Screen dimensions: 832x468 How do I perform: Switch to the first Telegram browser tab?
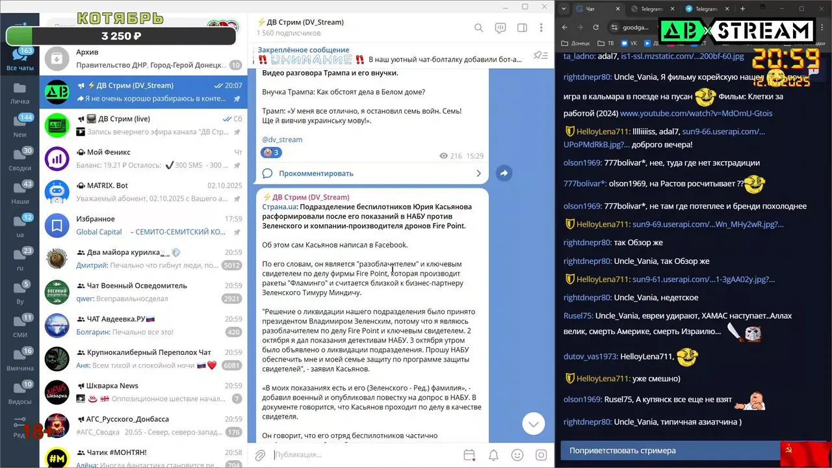tap(653, 8)
